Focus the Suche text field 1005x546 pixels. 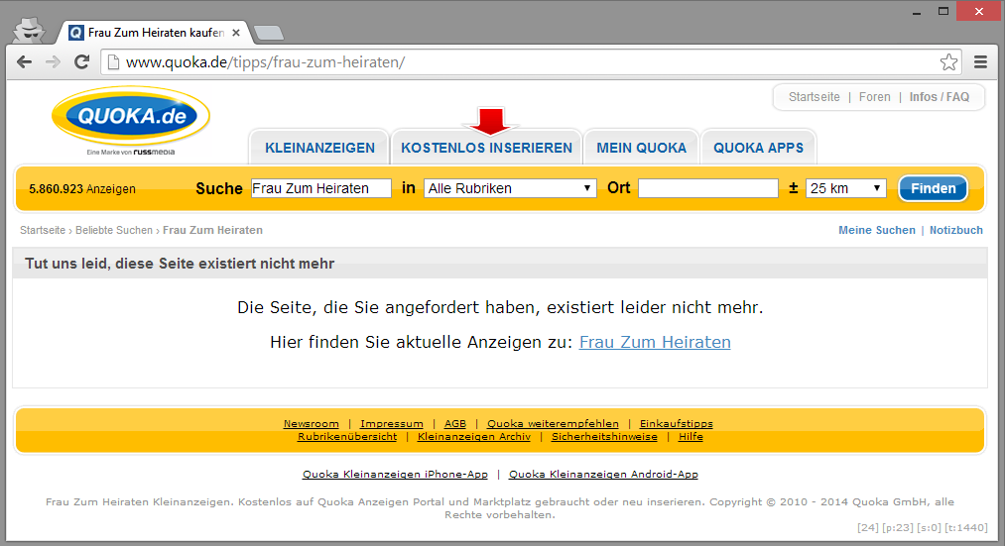(x=320, y=188)
